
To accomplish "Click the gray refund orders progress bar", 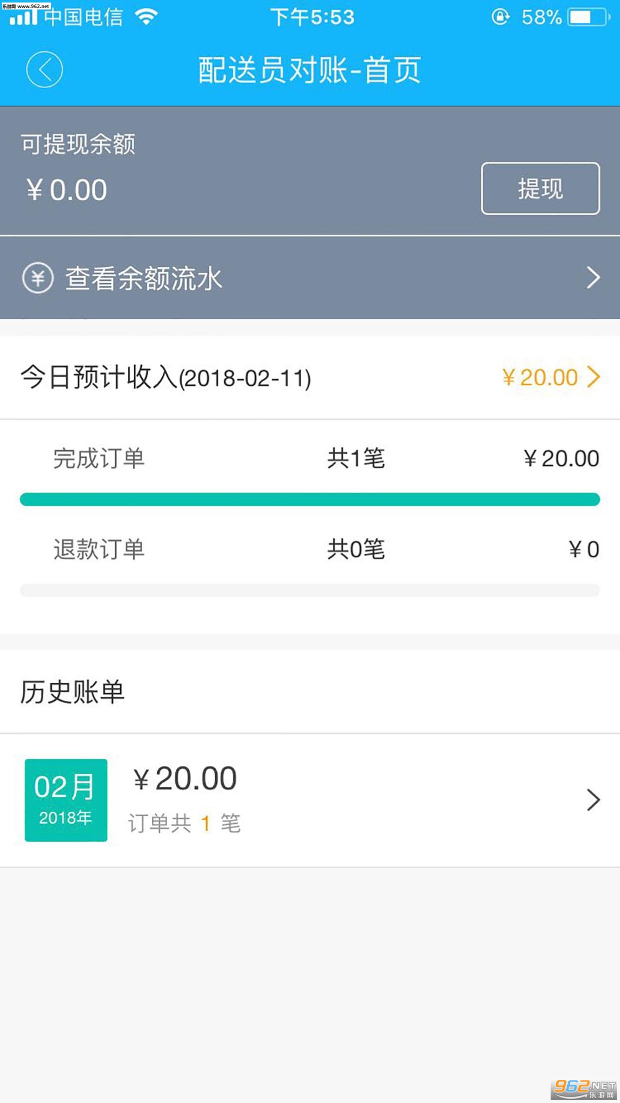I will pos(310,590).
